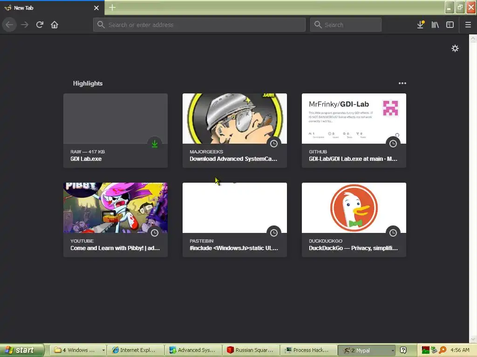Click the clock icon on MajorGeeks card
Screen dimensions: 477x357
click(274, 144)
